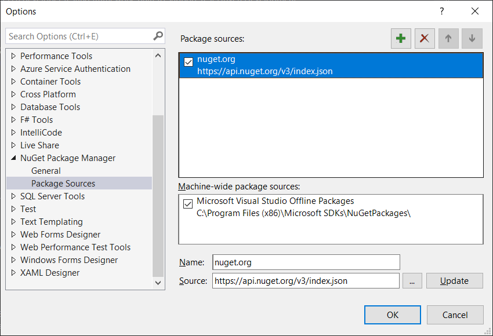The height and width of the screenshot is (336, 493).
Task: Expand the IntelliCode node
Action: 13,132
